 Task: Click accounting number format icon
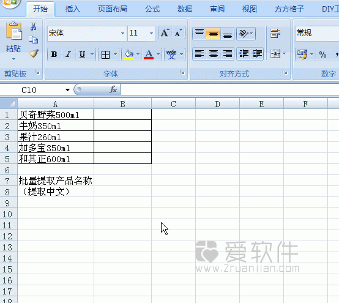pyautogui.click(x=302, y=54)
